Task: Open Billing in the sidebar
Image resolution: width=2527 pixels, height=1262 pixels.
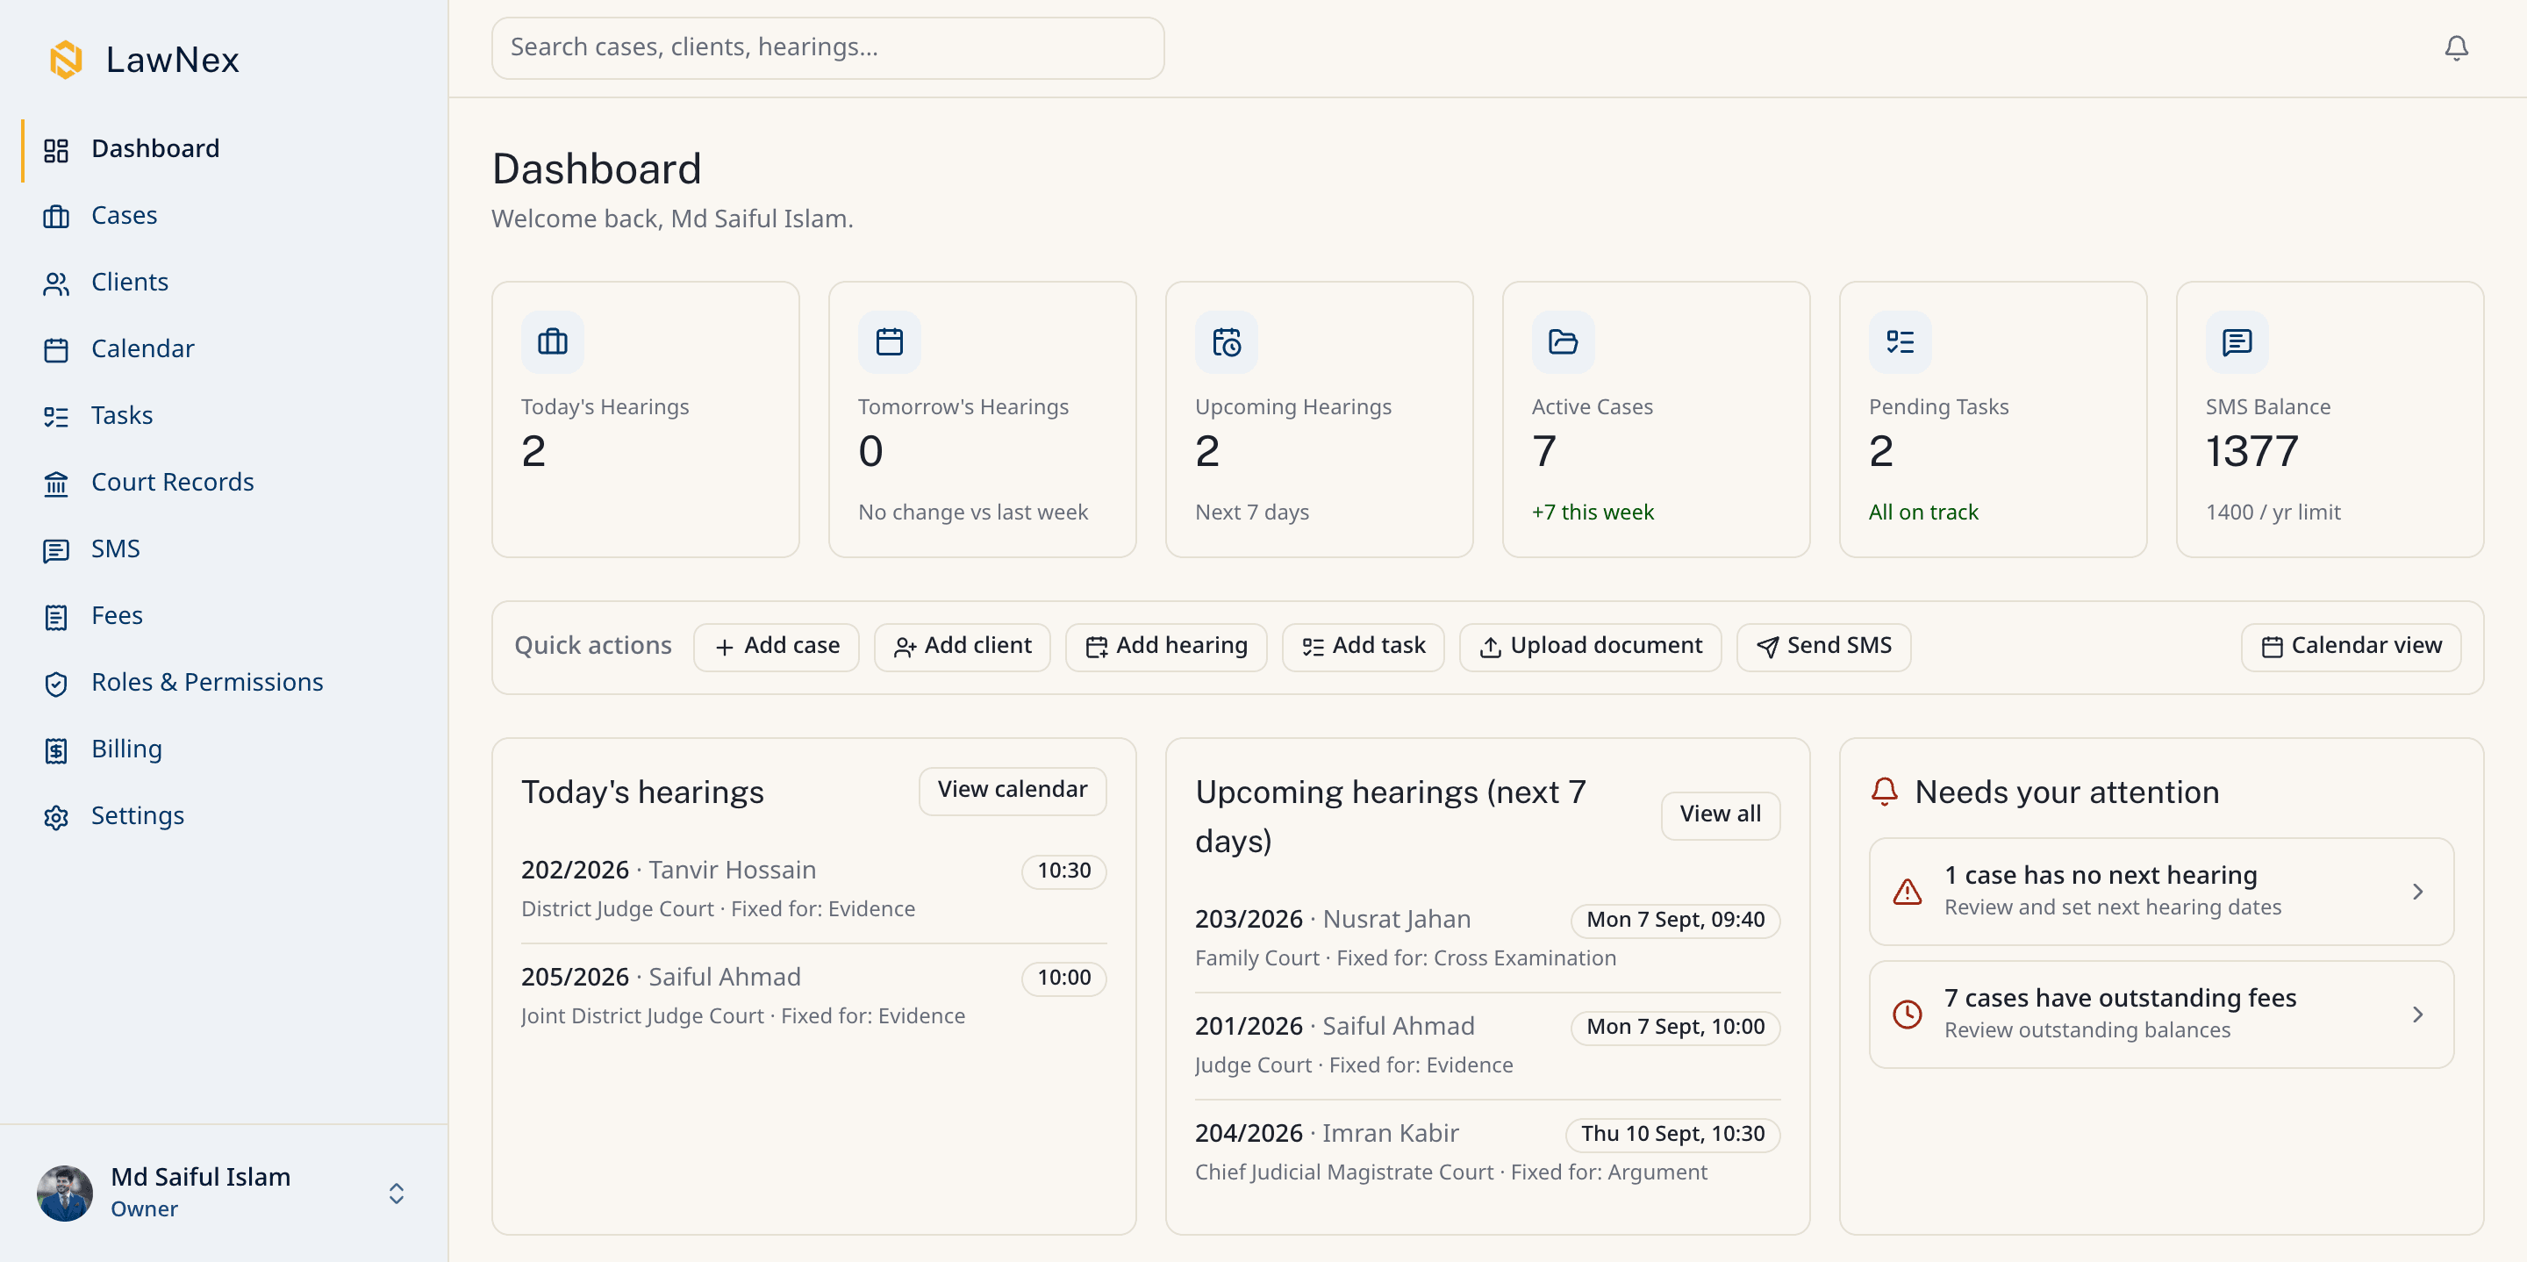Action: tap(225, 749)
